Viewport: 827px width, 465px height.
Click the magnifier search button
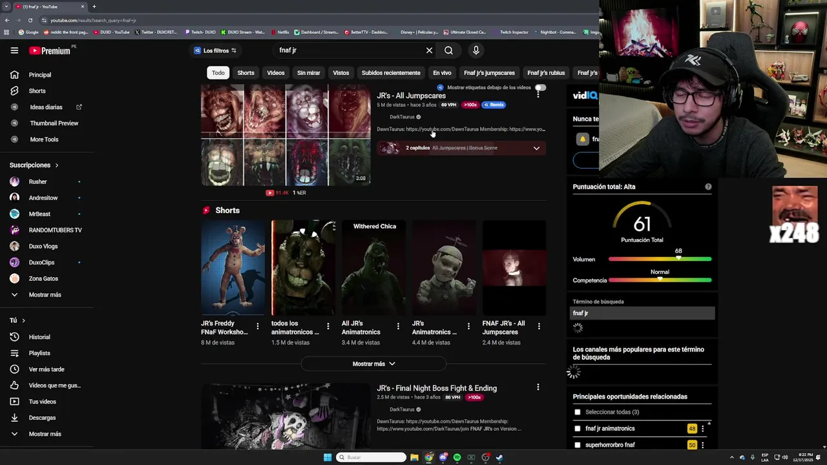click(x=448, y=50)
